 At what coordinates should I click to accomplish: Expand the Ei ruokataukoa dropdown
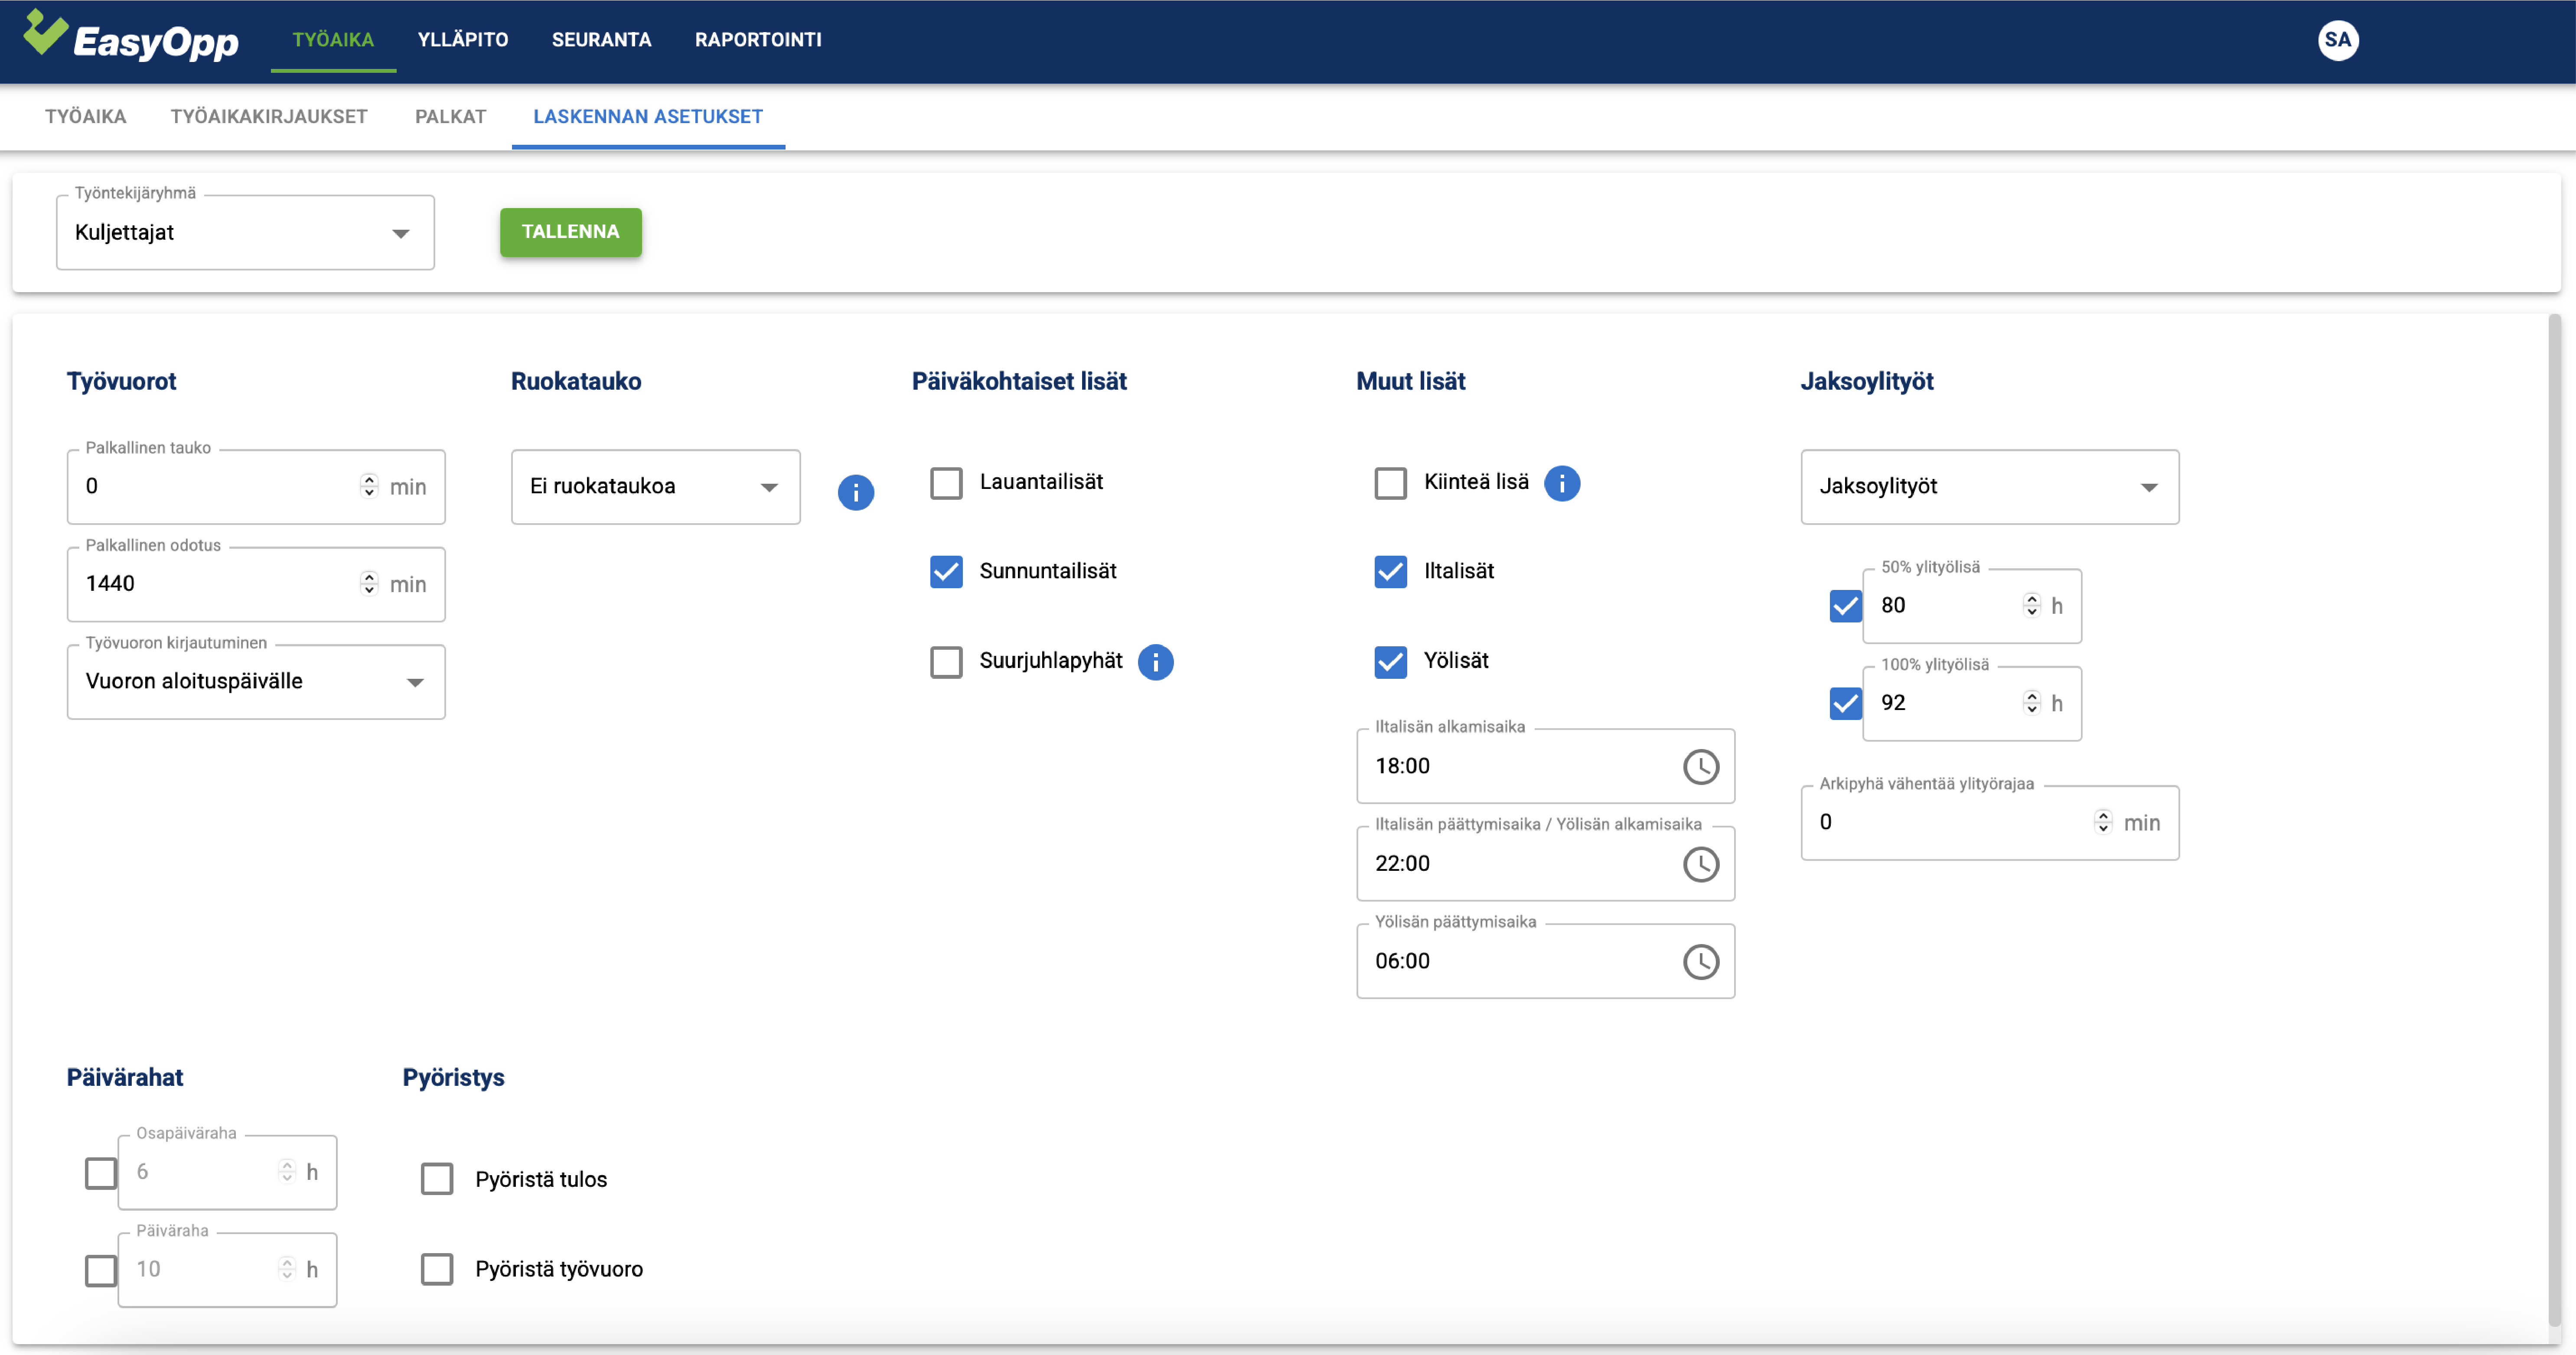(x=655, y=487)
